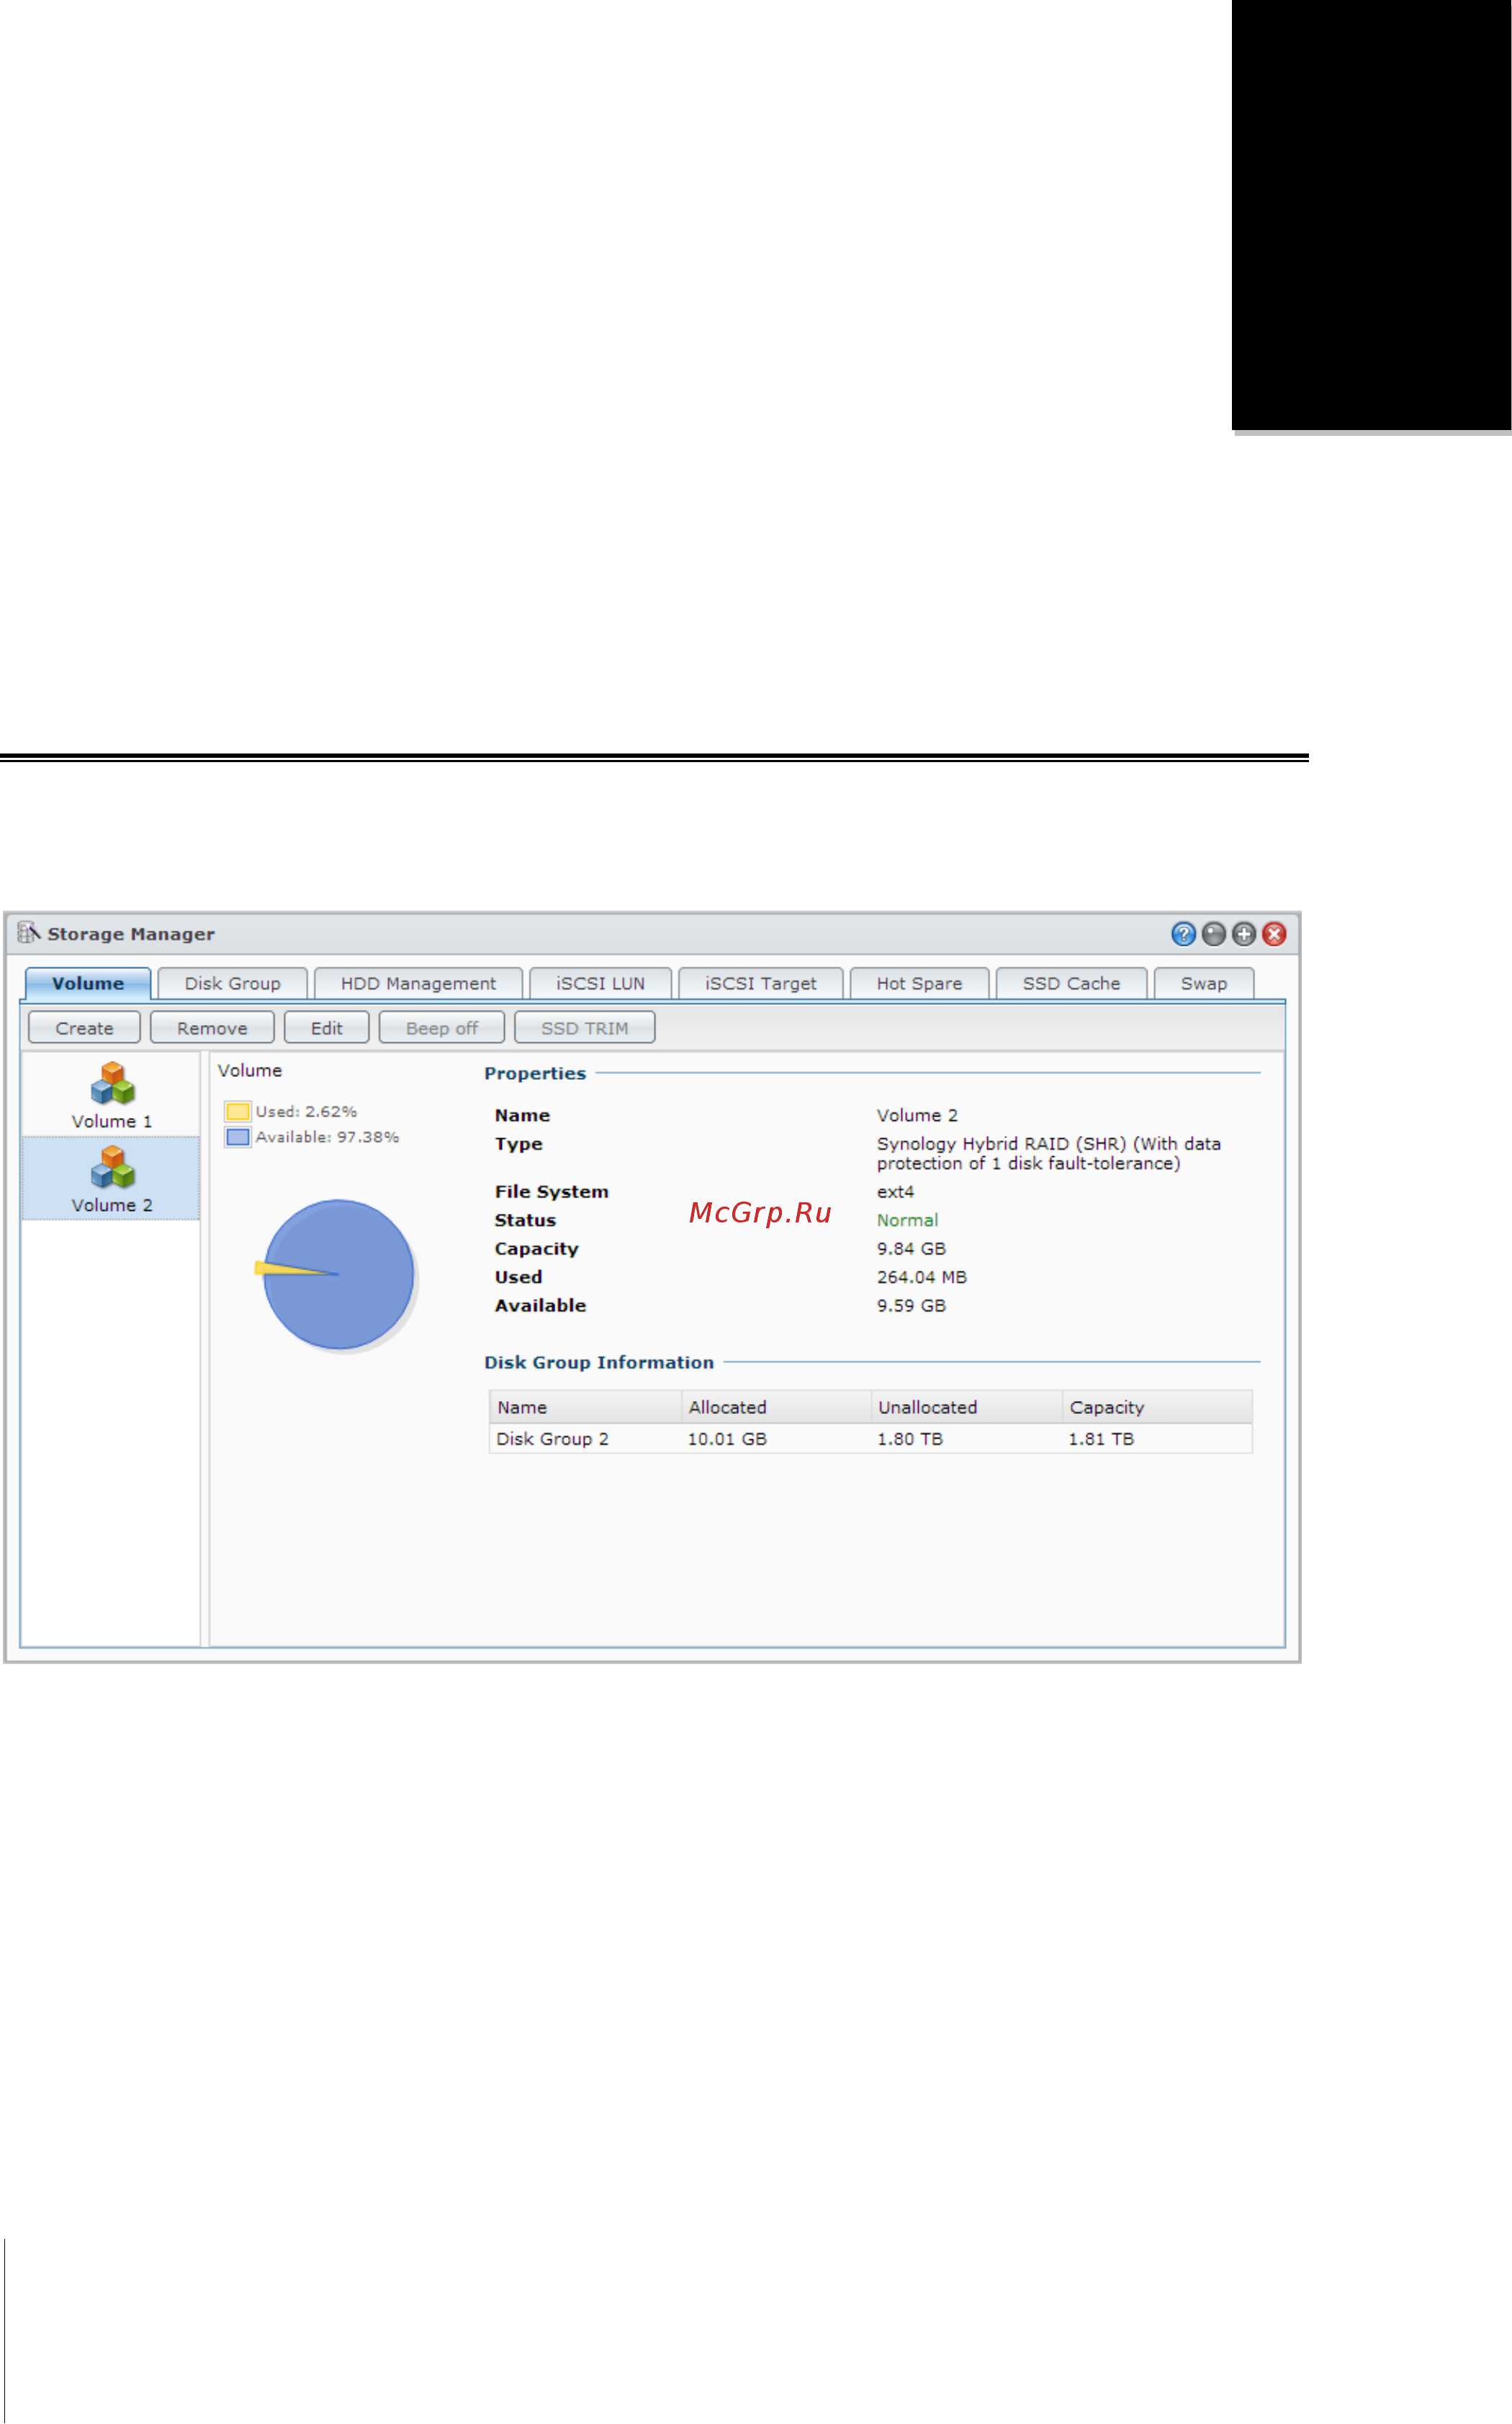Click the Beep off button
The width and height of the screenshot is (1512, 2424).
pyautogui.click(x=441, y=1027)
